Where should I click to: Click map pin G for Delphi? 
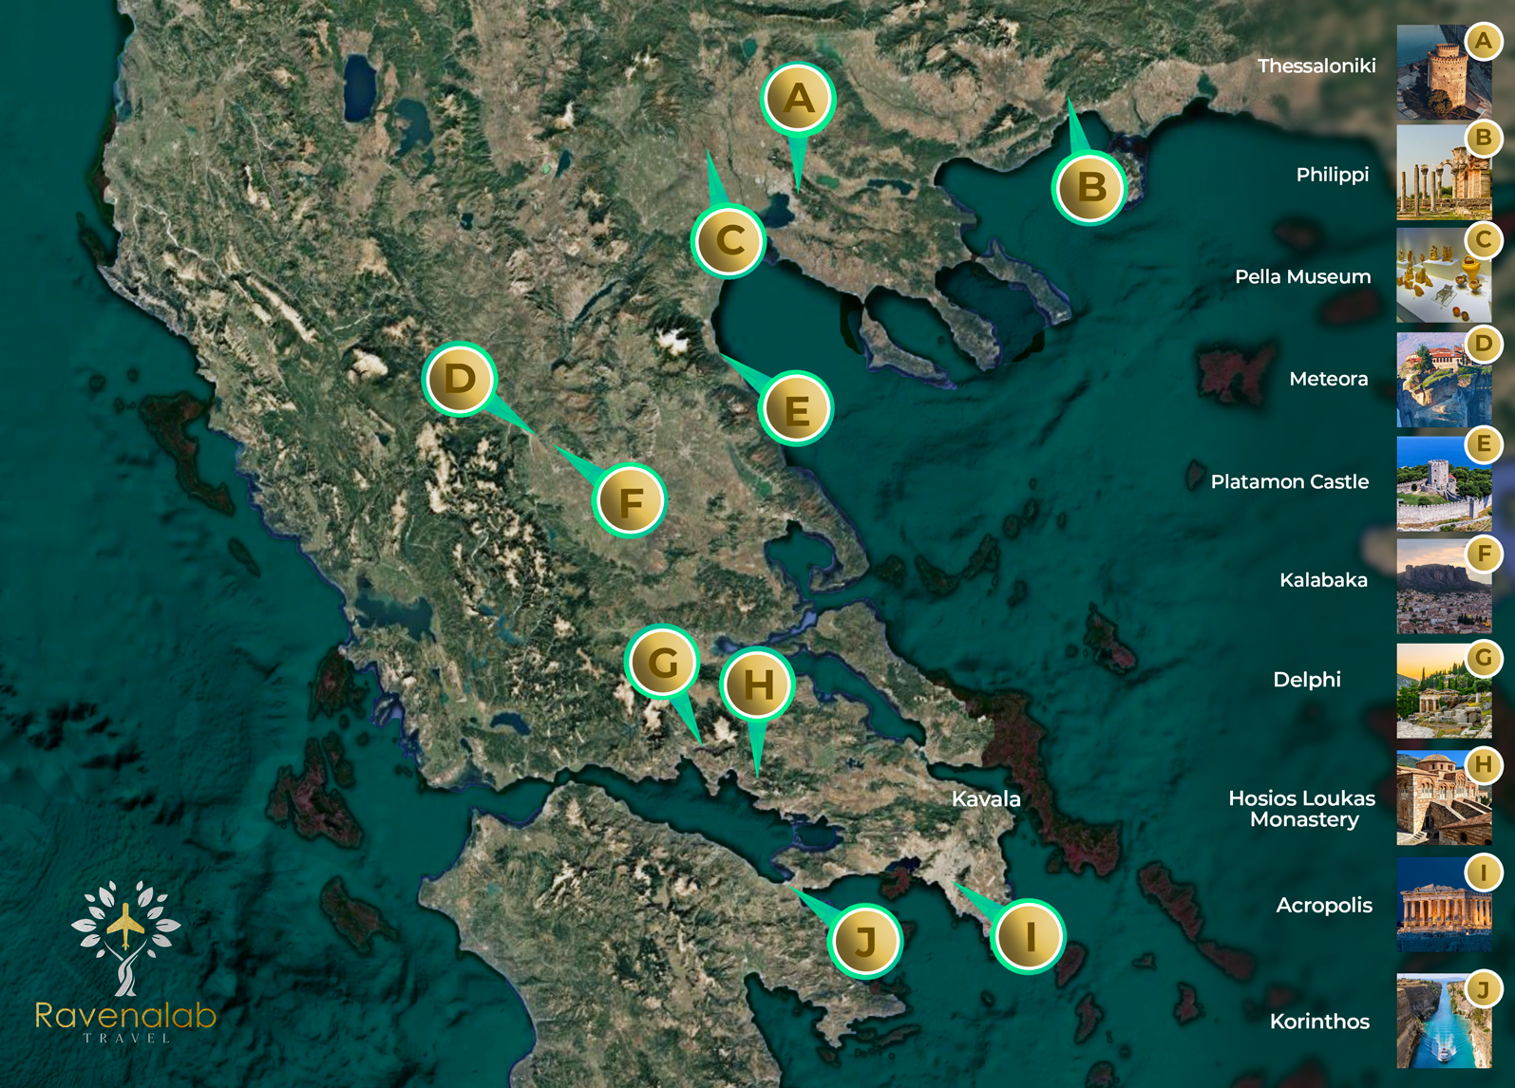(x=662, y=663)
